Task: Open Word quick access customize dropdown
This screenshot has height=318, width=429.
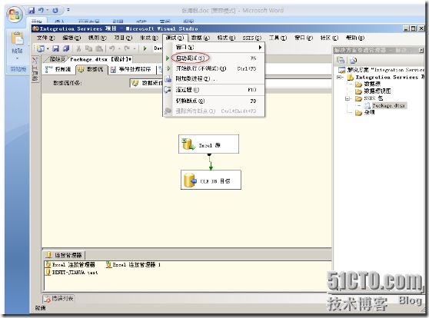Action: [x=68, y=10]
